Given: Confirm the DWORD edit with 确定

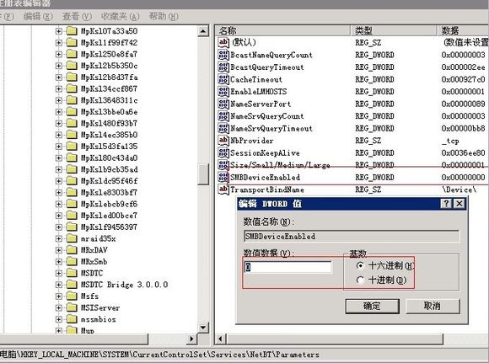Looking at the screenshot, I should pyautogui.click(x=372, y=307).
